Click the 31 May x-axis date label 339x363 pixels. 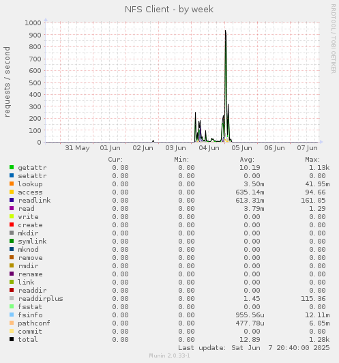point(77,148)
